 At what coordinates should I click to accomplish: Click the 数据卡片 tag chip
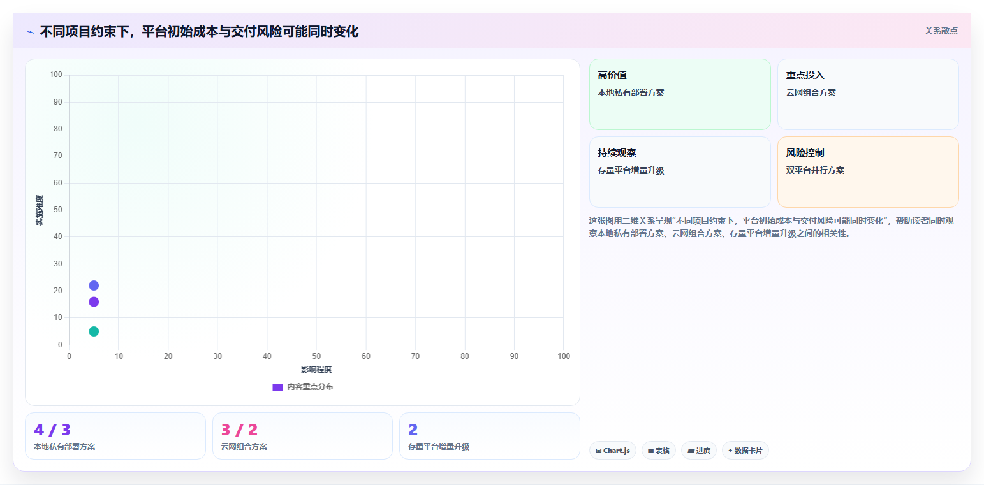click(x=745, y=451)
